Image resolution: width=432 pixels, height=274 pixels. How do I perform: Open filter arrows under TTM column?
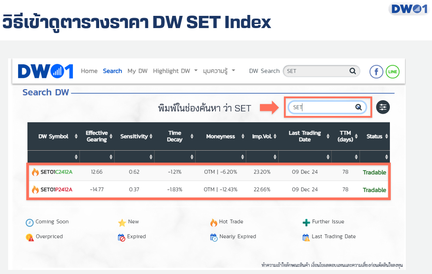tap(356, 157)
